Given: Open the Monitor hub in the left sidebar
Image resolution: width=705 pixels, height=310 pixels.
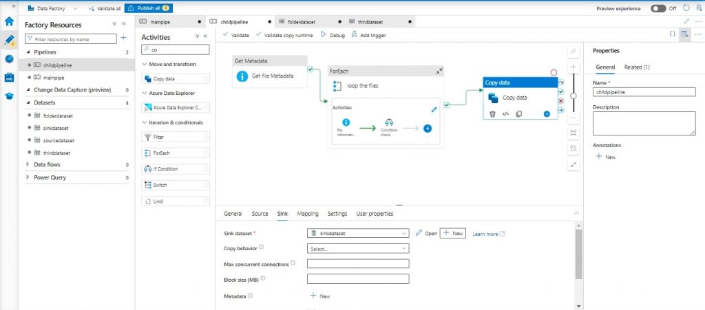Looking at the screenshot, I should click(x=10, y=58).
